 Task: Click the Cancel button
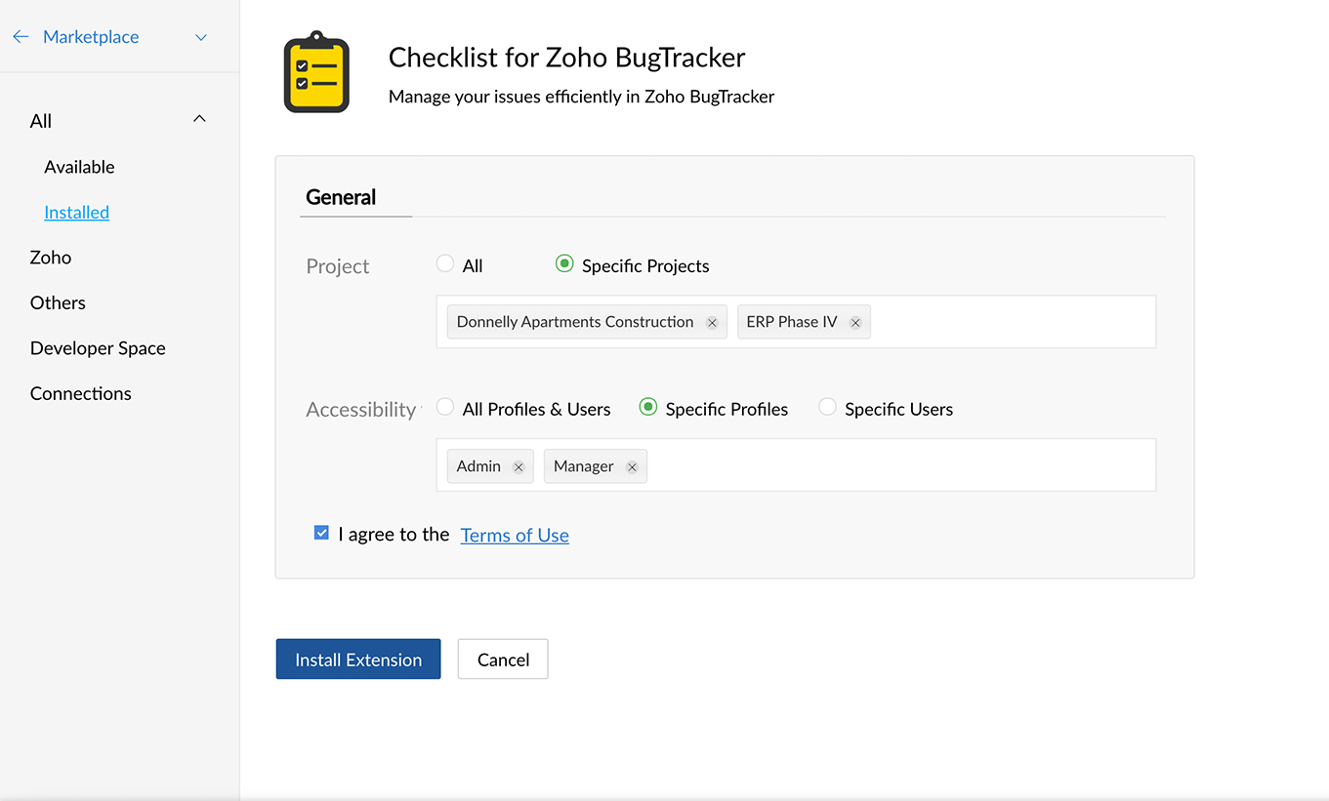503,660
